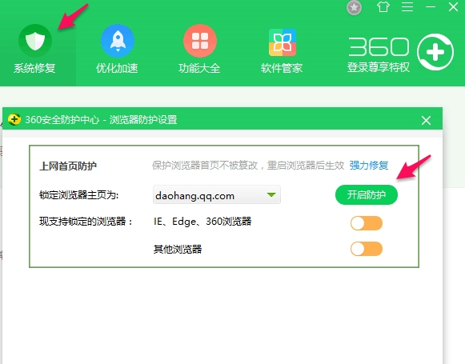This screenshot has height=364, width=465.
Task: Click the 强力修复 link
Action: pos(369,165)
